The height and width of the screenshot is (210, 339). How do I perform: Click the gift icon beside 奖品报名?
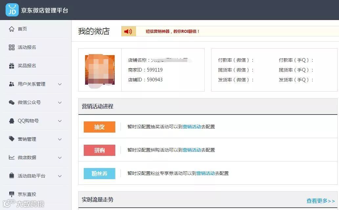click(12, 66)
